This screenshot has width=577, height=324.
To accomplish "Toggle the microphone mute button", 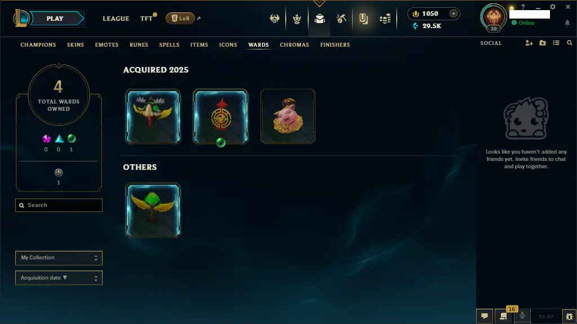I will (x=522, y=316).
